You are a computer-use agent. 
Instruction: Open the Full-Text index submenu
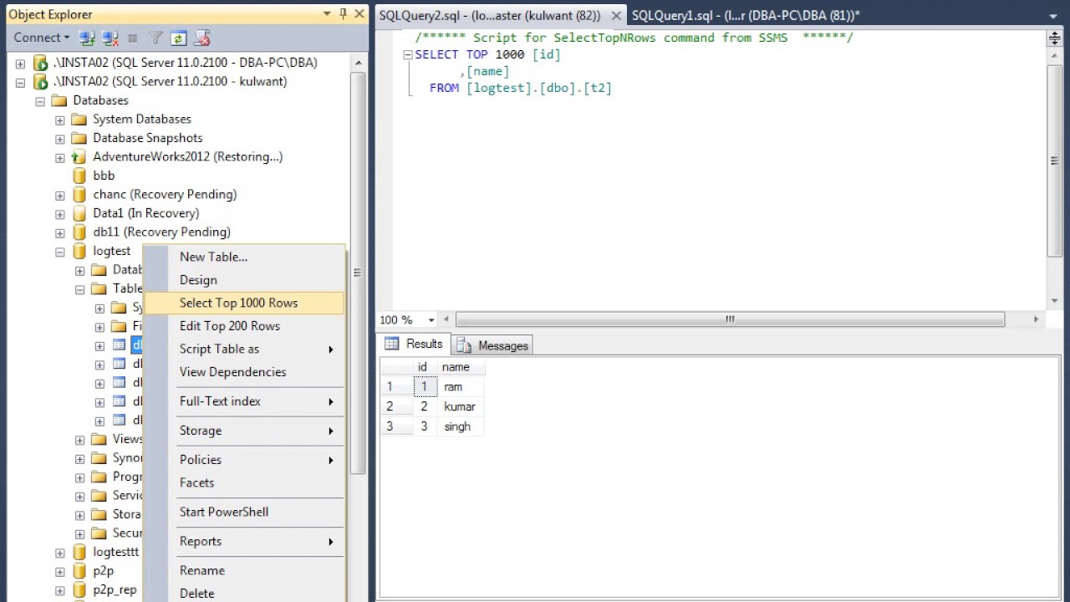point(244,401)
